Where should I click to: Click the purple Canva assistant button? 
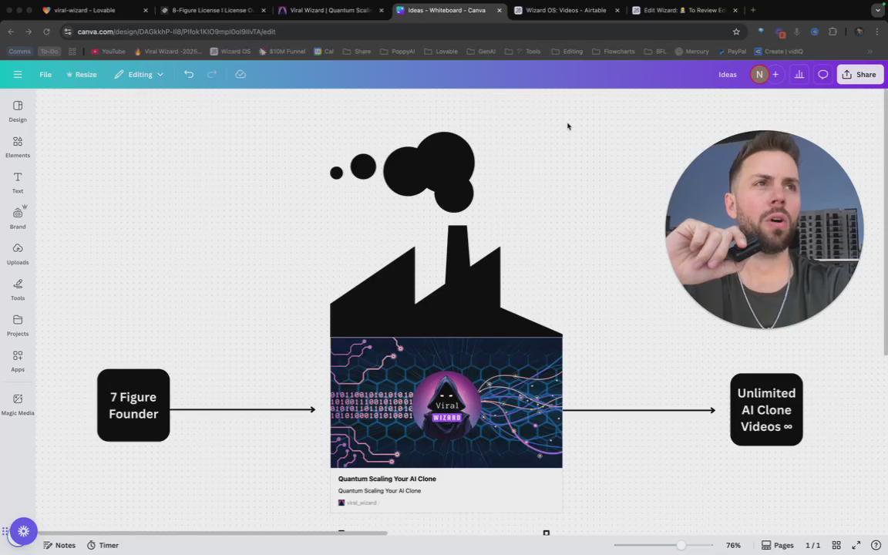[x=23, y=531]
